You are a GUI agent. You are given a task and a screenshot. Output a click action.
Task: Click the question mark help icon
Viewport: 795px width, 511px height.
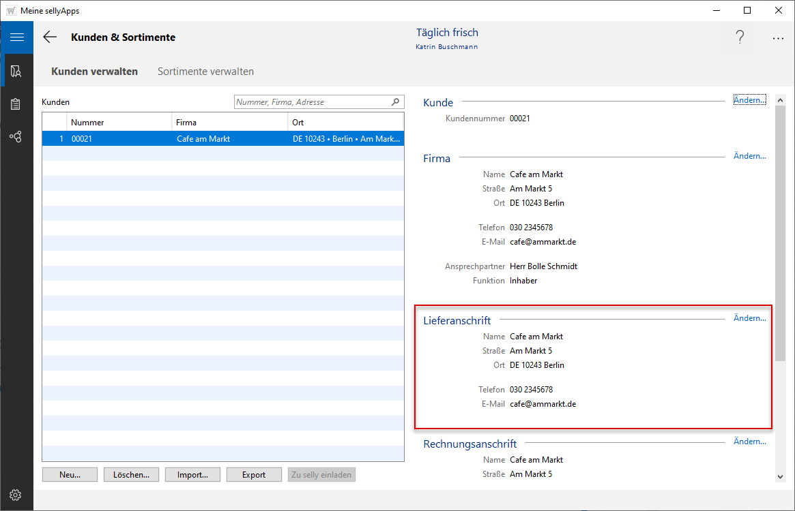pyautogui.click(x=739, y=38)
